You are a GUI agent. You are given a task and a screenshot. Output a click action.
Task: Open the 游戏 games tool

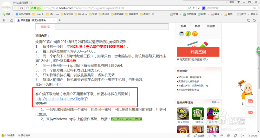(x=242, y=14)
